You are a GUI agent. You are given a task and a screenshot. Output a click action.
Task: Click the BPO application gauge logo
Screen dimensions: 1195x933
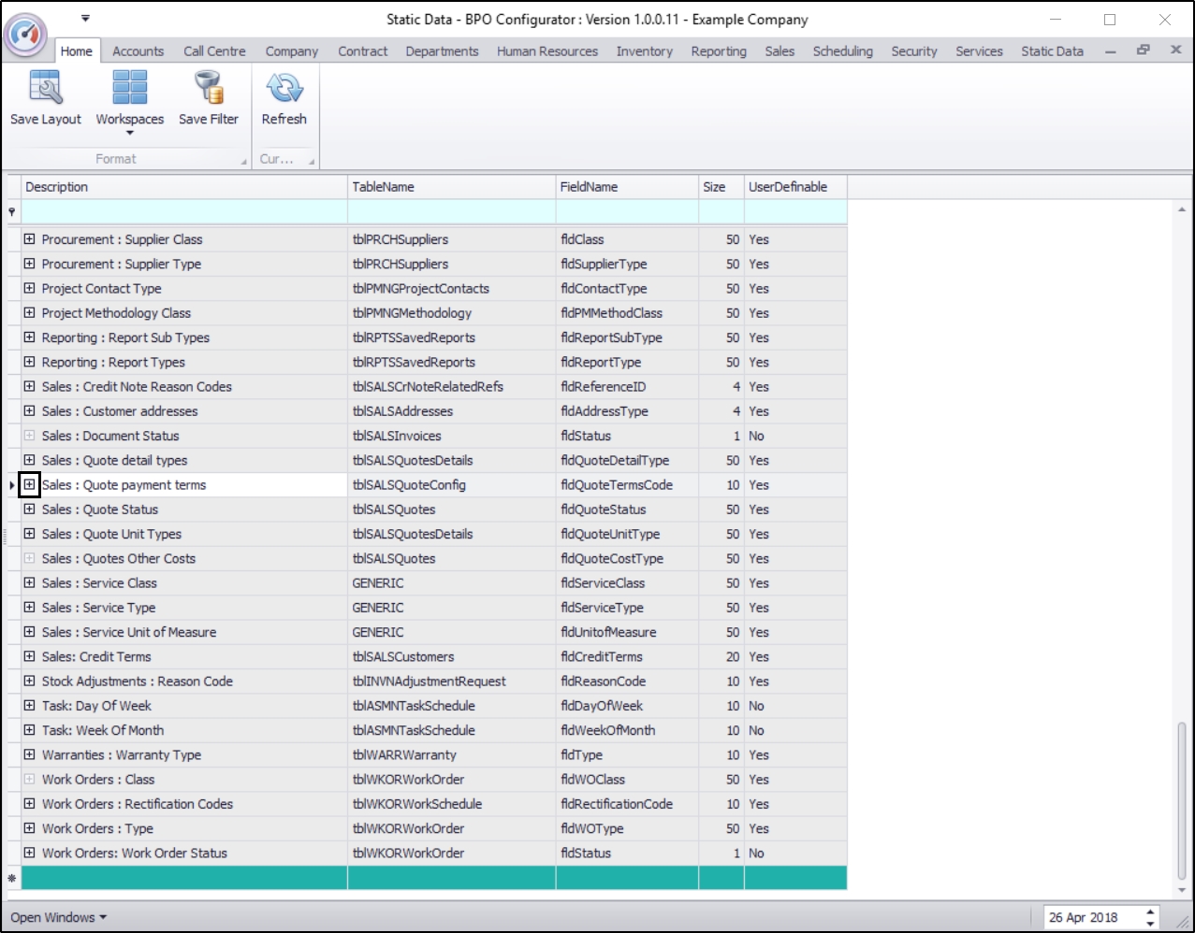click(x=26, y=34)
